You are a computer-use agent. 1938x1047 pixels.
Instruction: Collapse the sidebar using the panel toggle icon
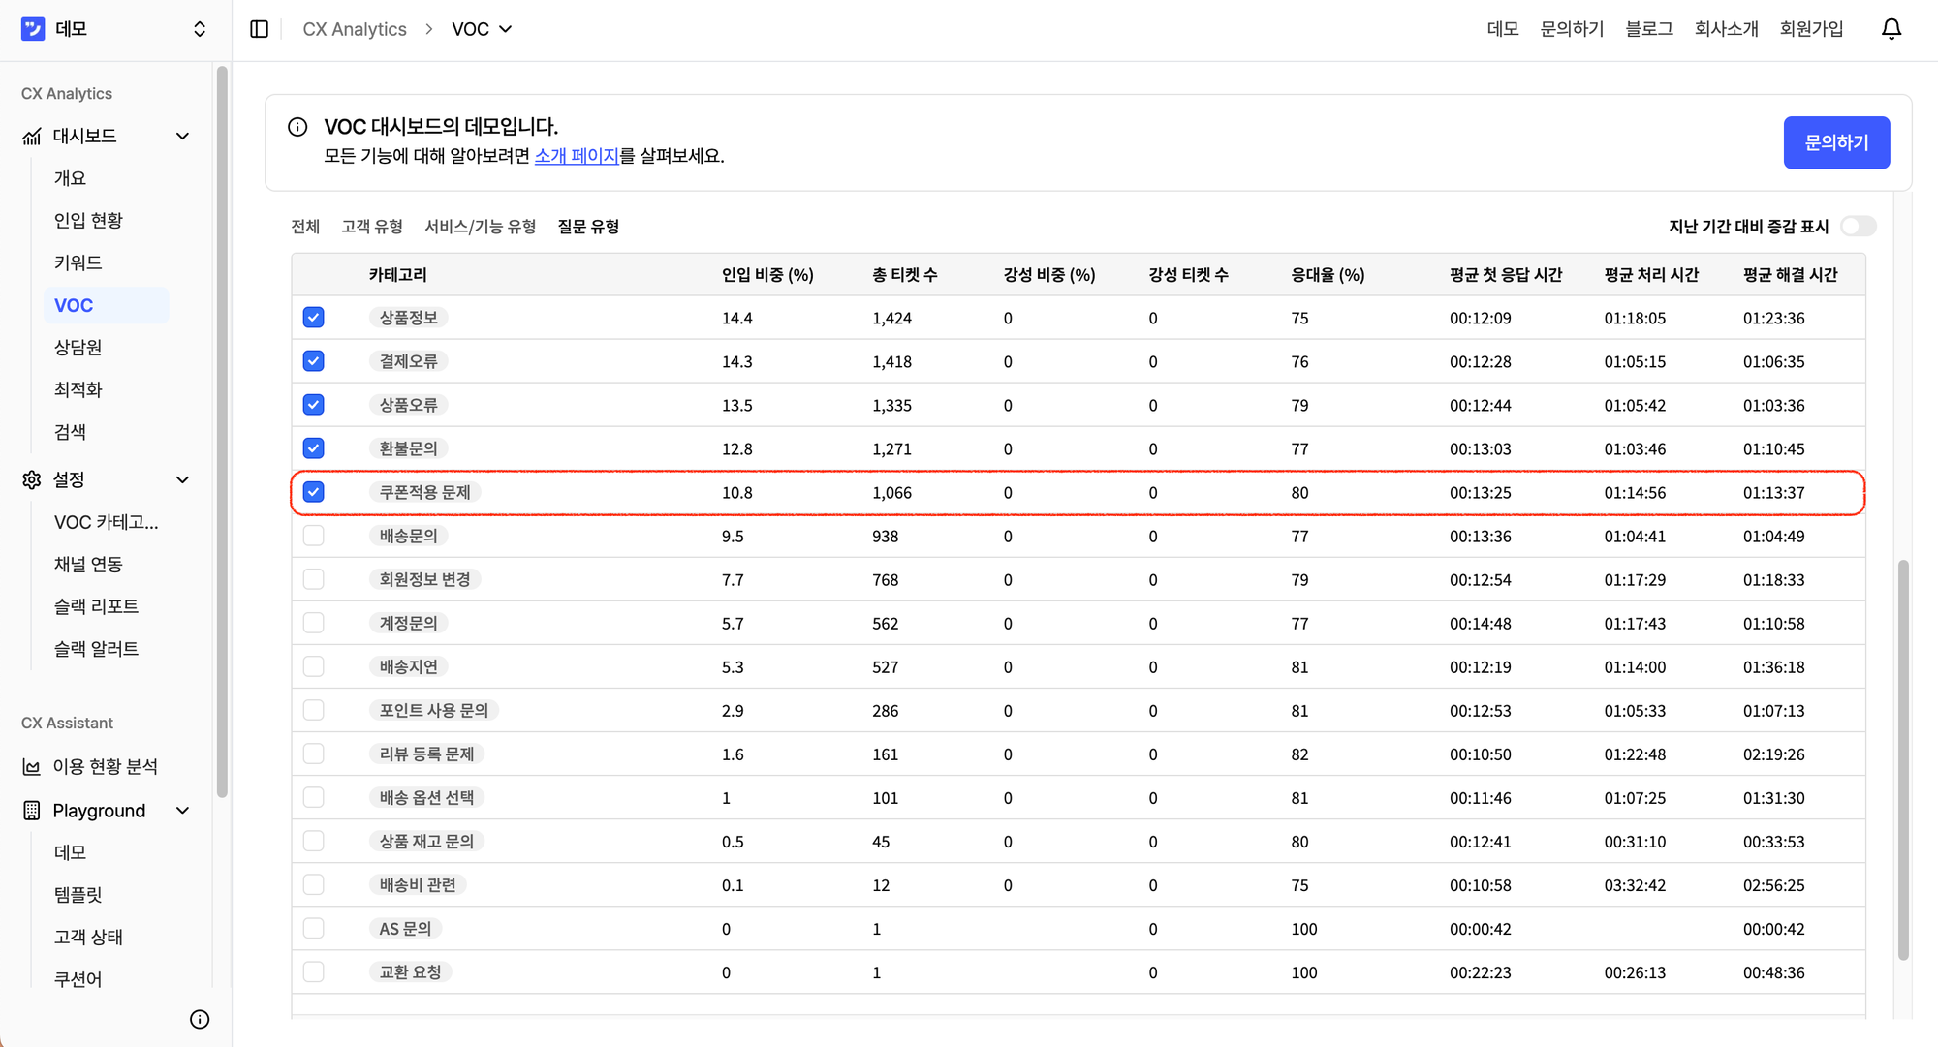coord(259,29)
